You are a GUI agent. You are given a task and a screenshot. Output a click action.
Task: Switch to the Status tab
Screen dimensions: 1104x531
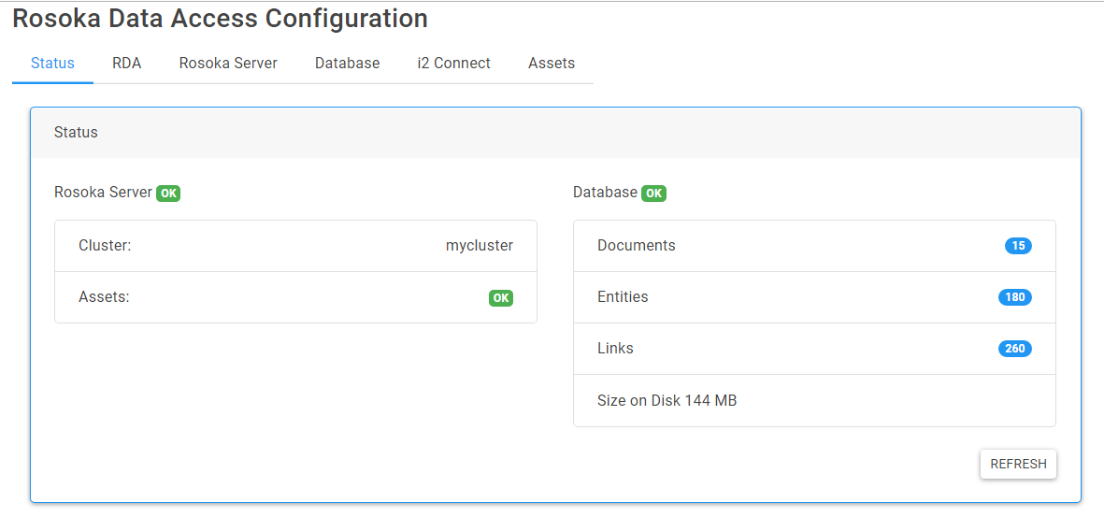(x=52, y=64)
